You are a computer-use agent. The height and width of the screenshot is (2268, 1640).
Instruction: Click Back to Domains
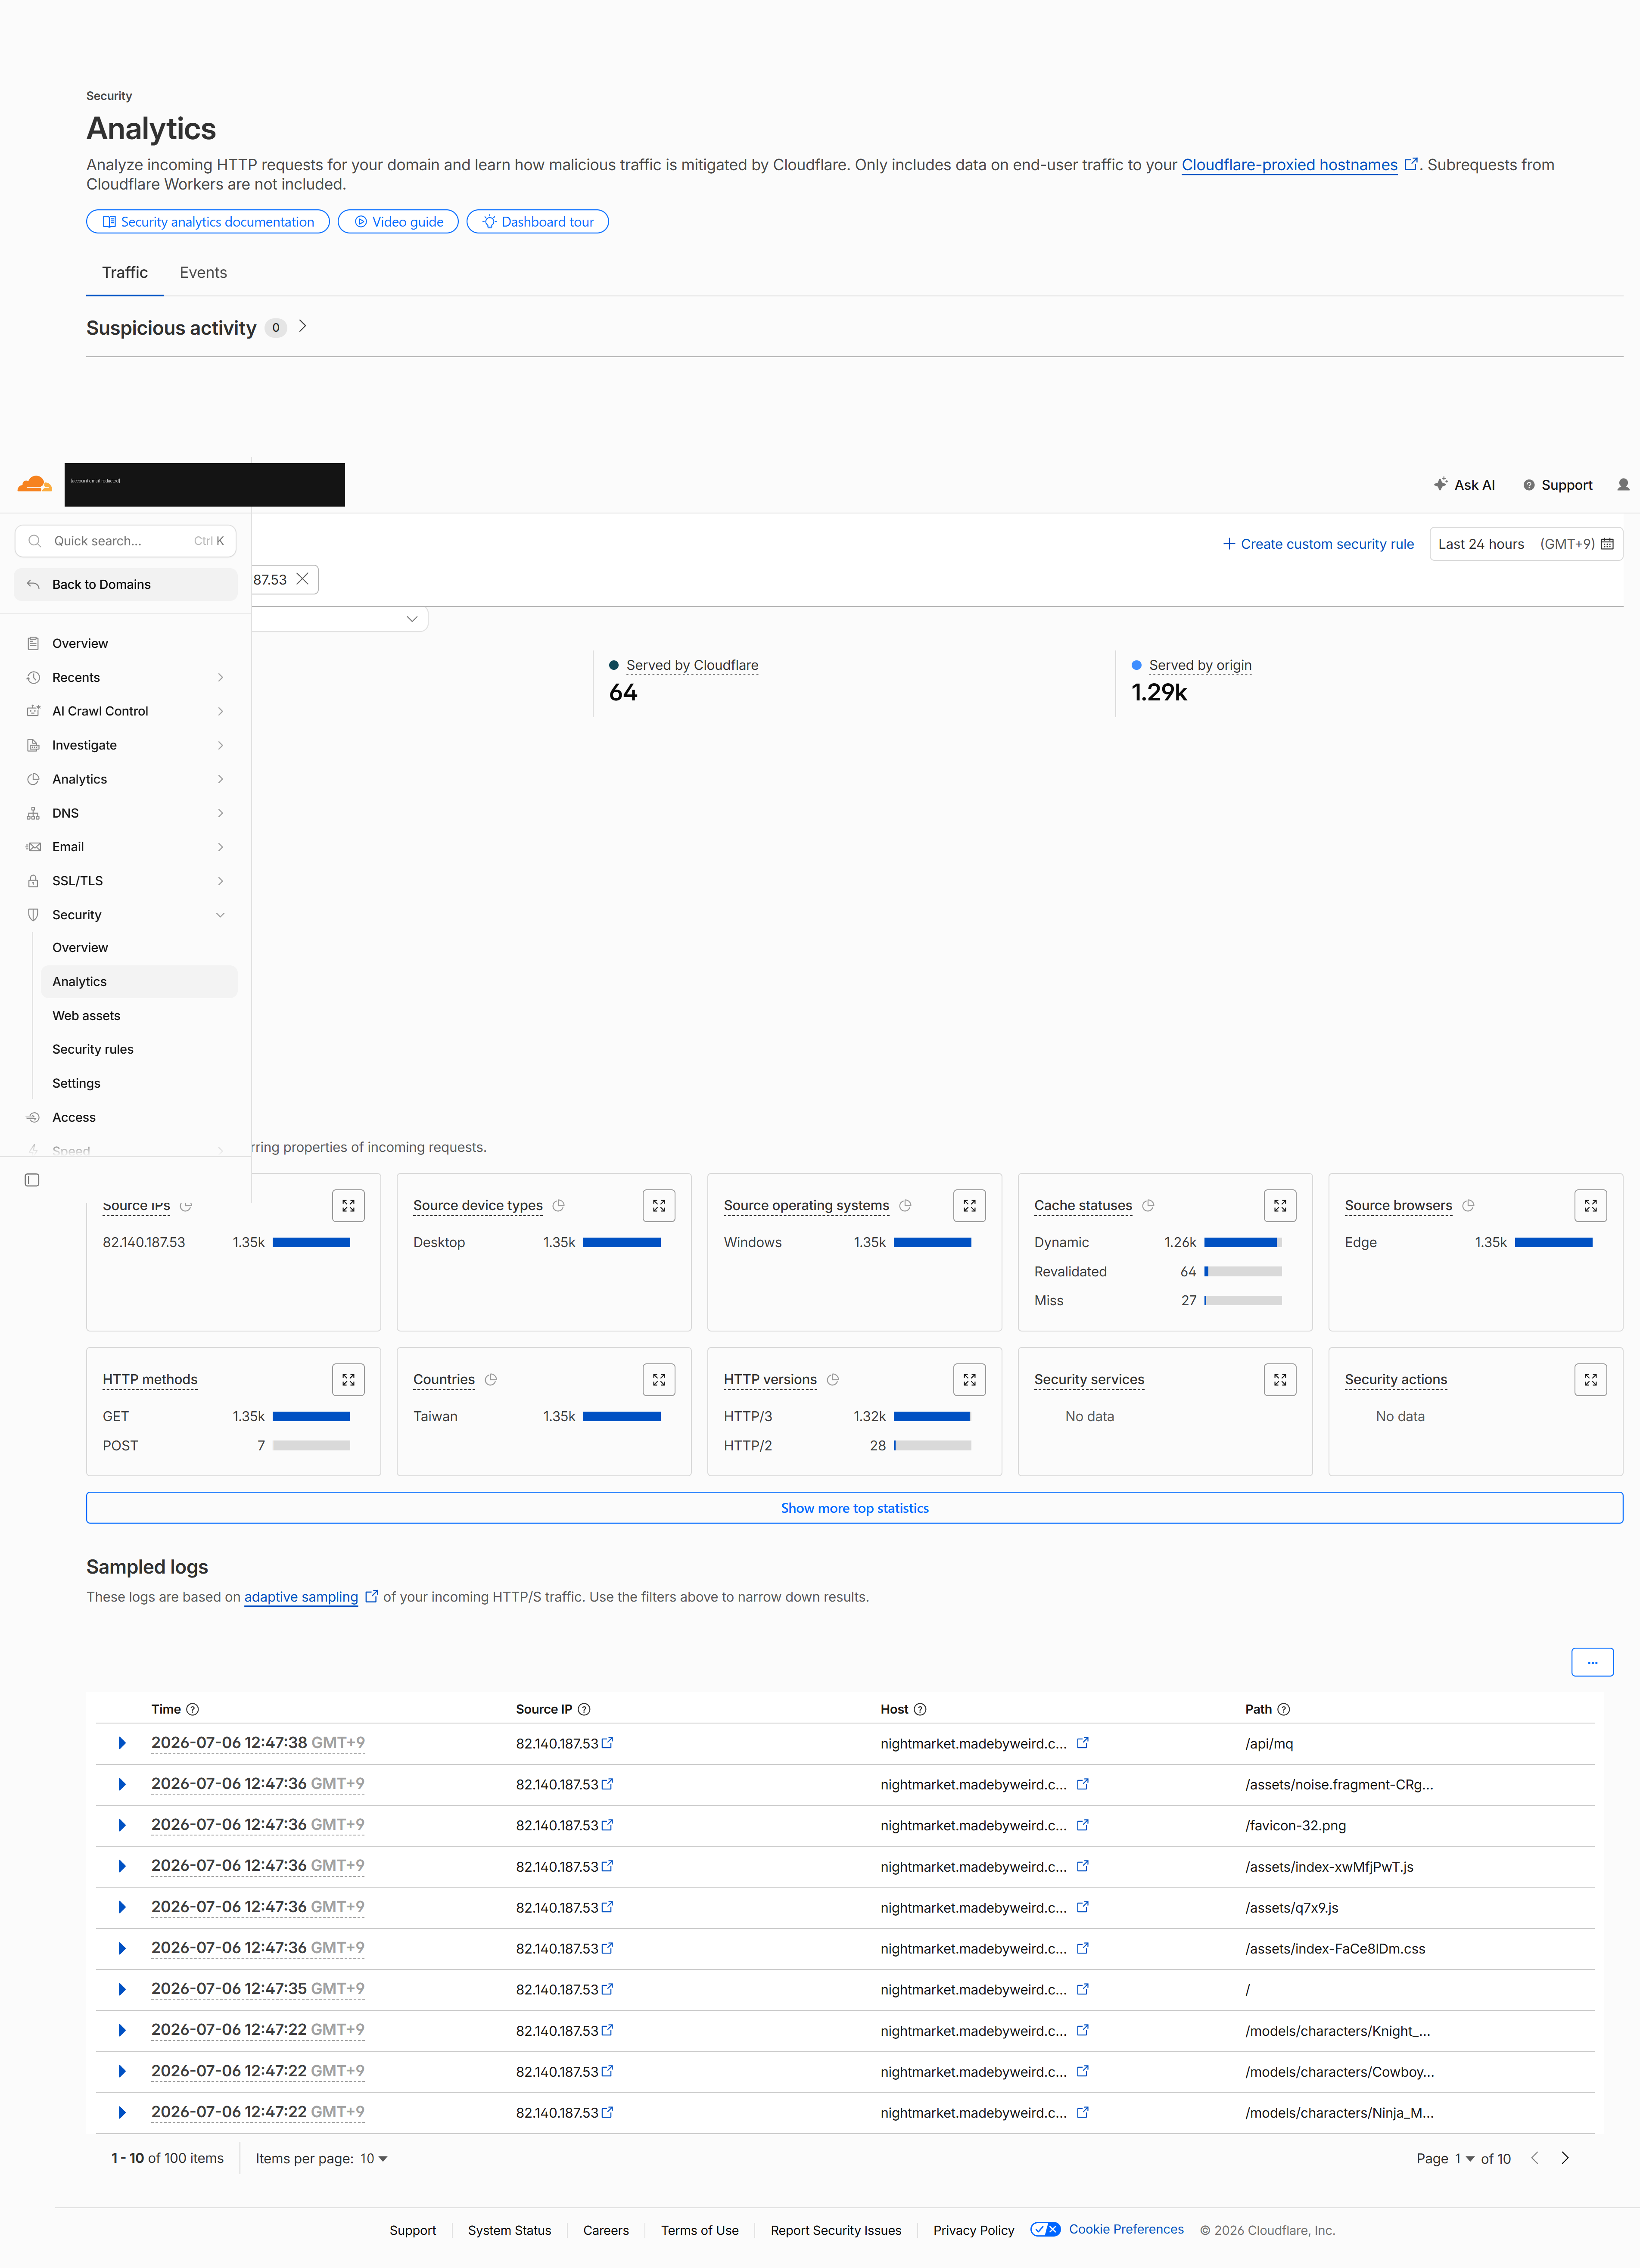[126, 584]
